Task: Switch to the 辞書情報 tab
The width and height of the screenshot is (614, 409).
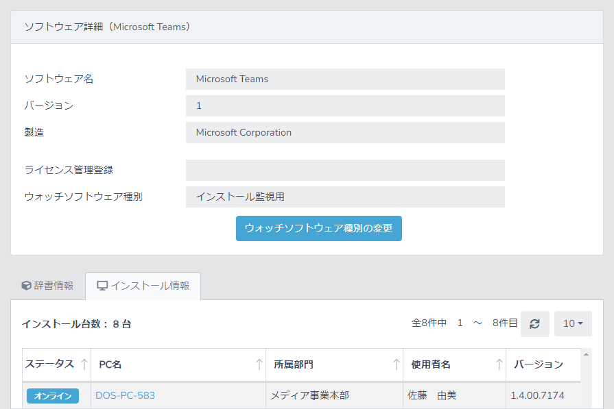Action: (48, 286)
